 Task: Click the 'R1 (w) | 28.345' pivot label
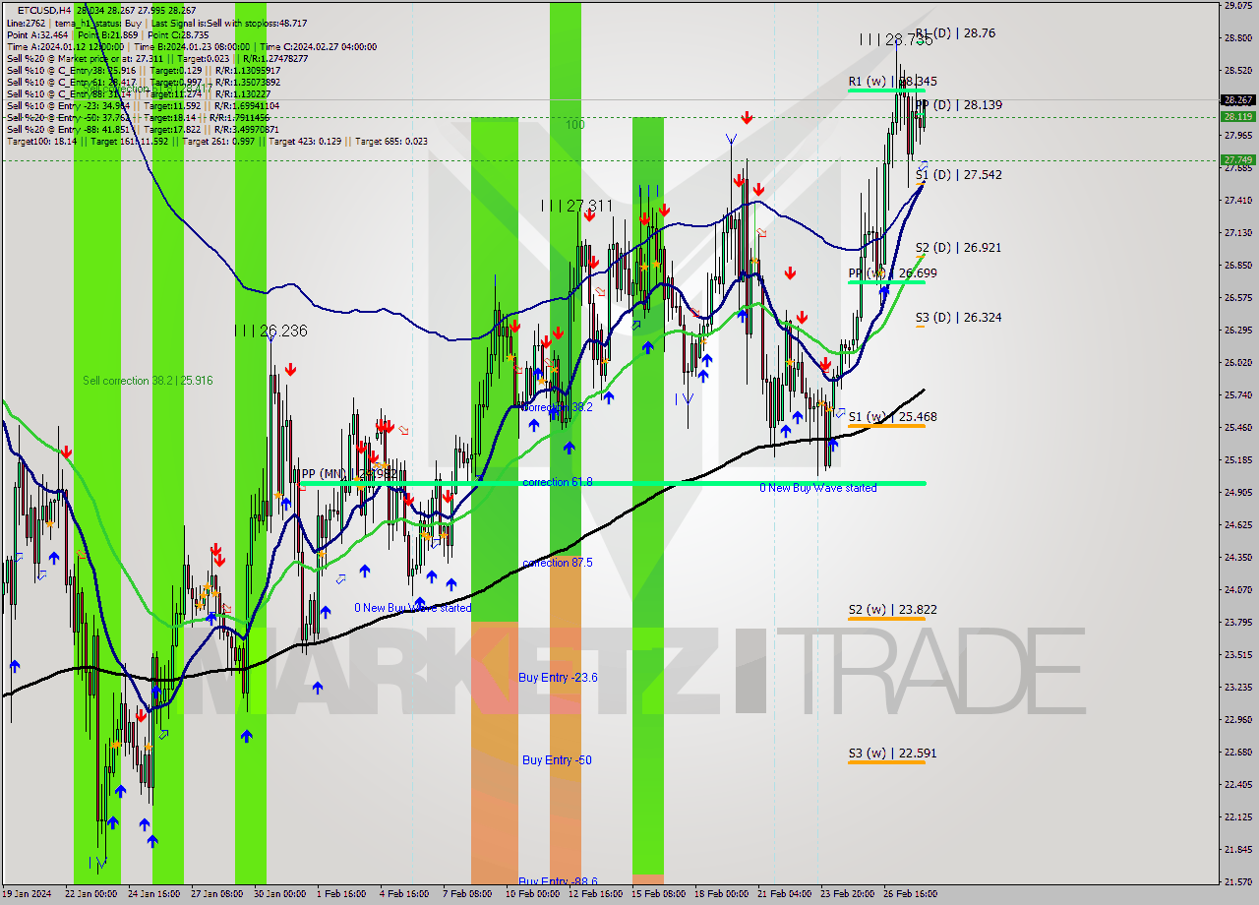[x=892, y=82]
